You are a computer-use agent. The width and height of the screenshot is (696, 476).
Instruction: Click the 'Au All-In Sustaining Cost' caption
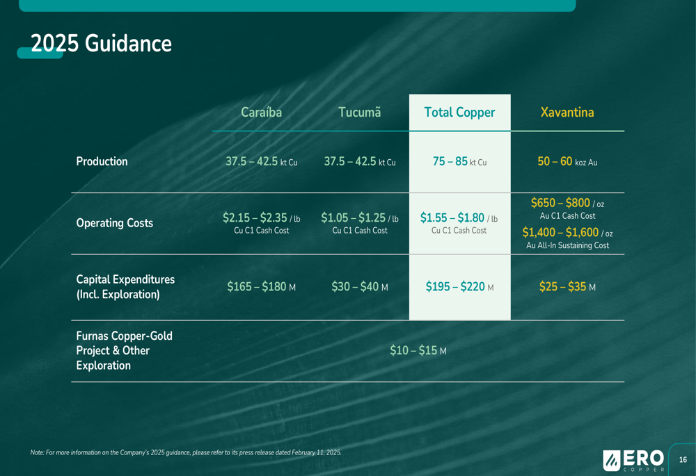click(x=567, y=245)
